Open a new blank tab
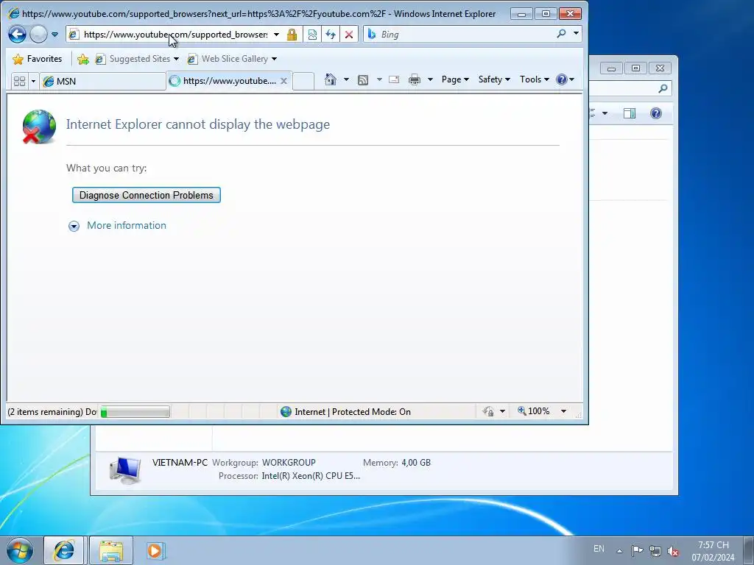This screenshot has width=754, height=565. [x=303, y=81]
